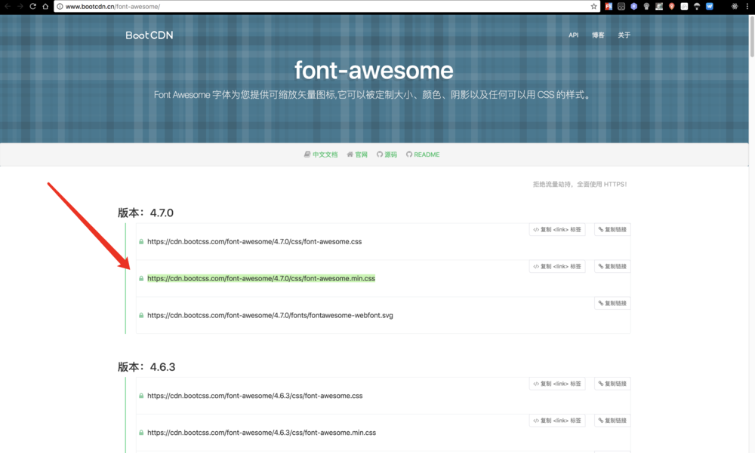
Task: Open the 博客 nav item
Action: pos(598,35)
